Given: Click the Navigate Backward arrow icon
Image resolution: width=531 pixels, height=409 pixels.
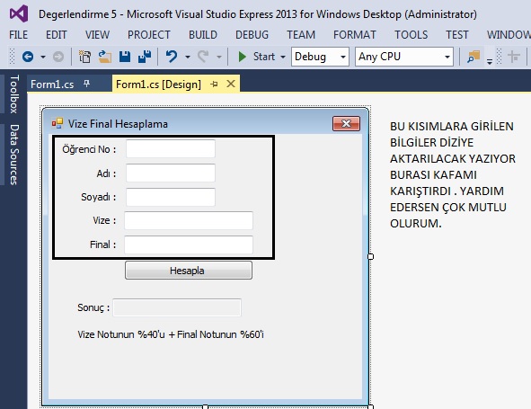Looking at the screenshot, I should pyautogui.click(x=28, y=57).
